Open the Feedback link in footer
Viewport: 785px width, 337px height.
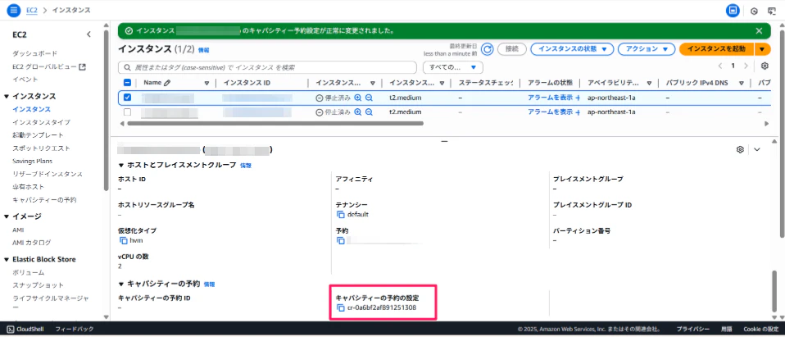coord(75,329)
